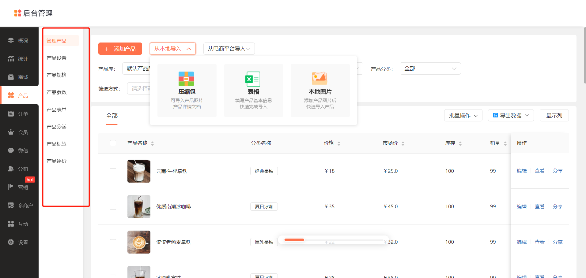Choose the 表格 spreadsheet import icon

coord(253,79)
